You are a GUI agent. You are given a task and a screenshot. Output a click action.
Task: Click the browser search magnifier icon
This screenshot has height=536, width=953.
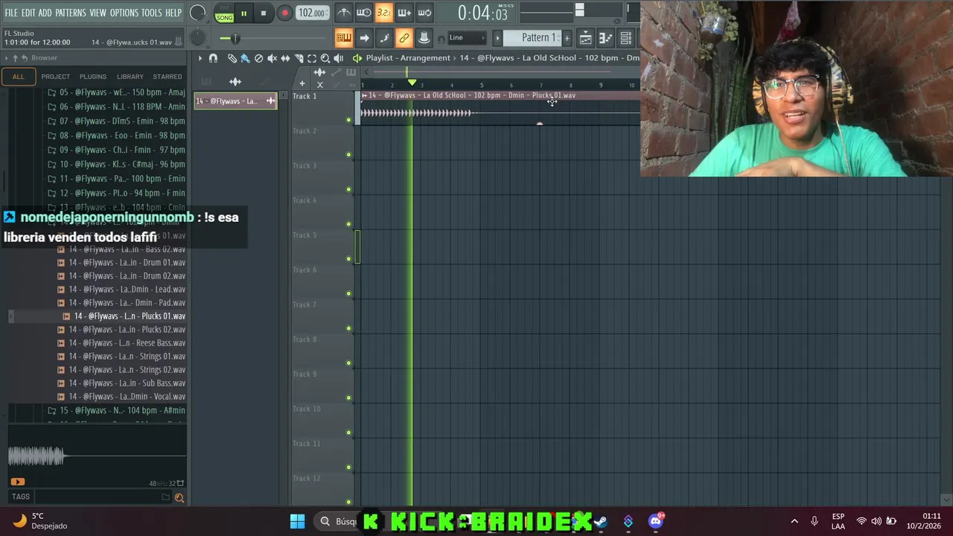coord(179,497)
